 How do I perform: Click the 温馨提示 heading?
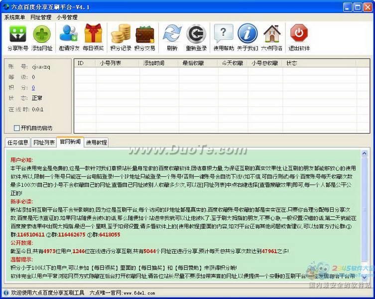point(22,259)
